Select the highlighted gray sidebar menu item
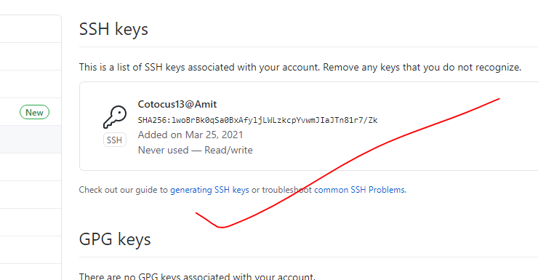This screenshot has width=538, height=280. point(31,140)
